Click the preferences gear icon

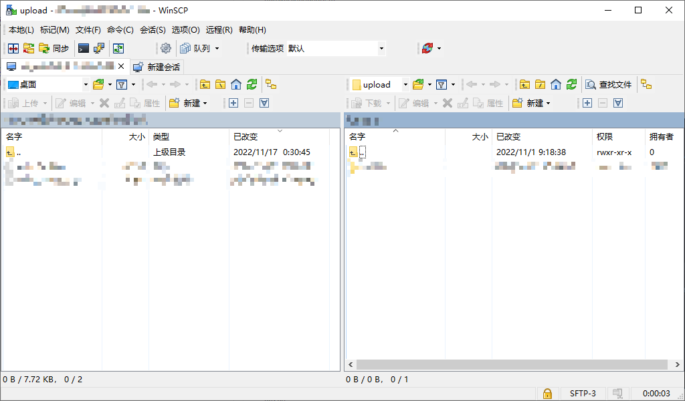[x=166, y=48]
